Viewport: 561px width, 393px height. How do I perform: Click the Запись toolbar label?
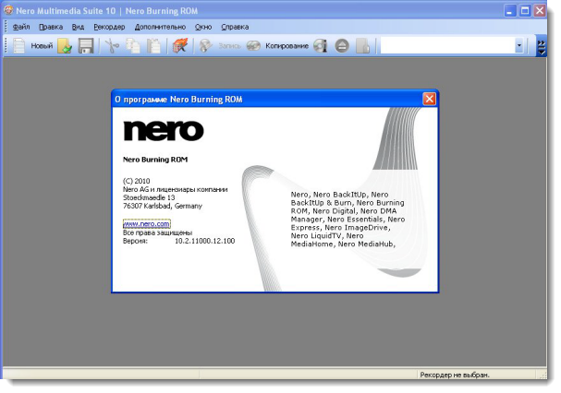click(230, 46)
